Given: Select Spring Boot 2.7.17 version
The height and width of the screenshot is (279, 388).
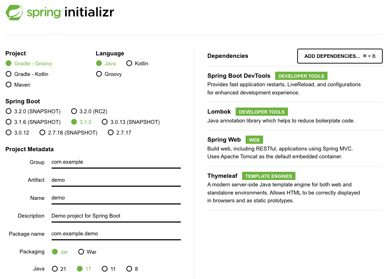Looking at the screenshot, I should click(119, 133).
